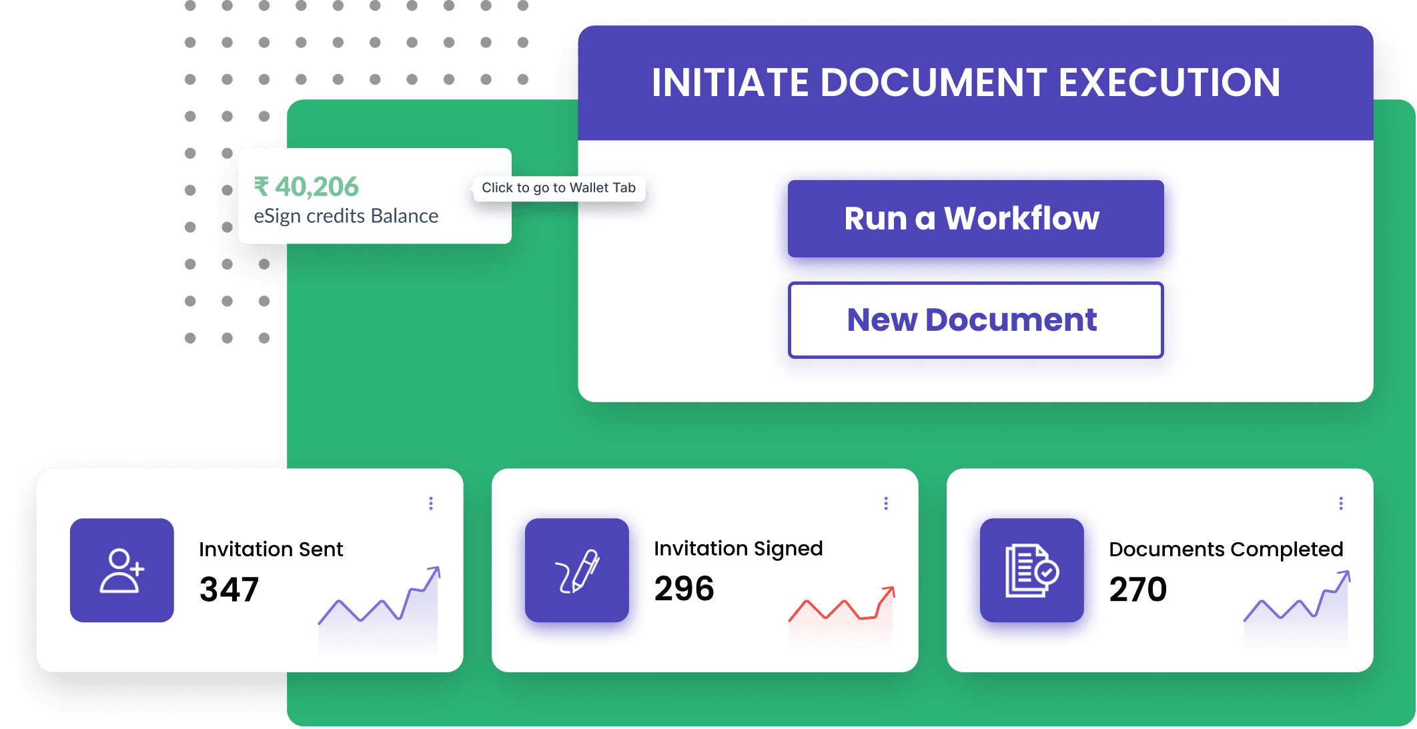Select the Invitation Sent stat label
Image resolution: width=1417 pixels, height=729 pixels.
tap(270, 549)
